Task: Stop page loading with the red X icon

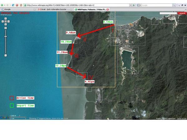Action: click(x=17, y=5)
